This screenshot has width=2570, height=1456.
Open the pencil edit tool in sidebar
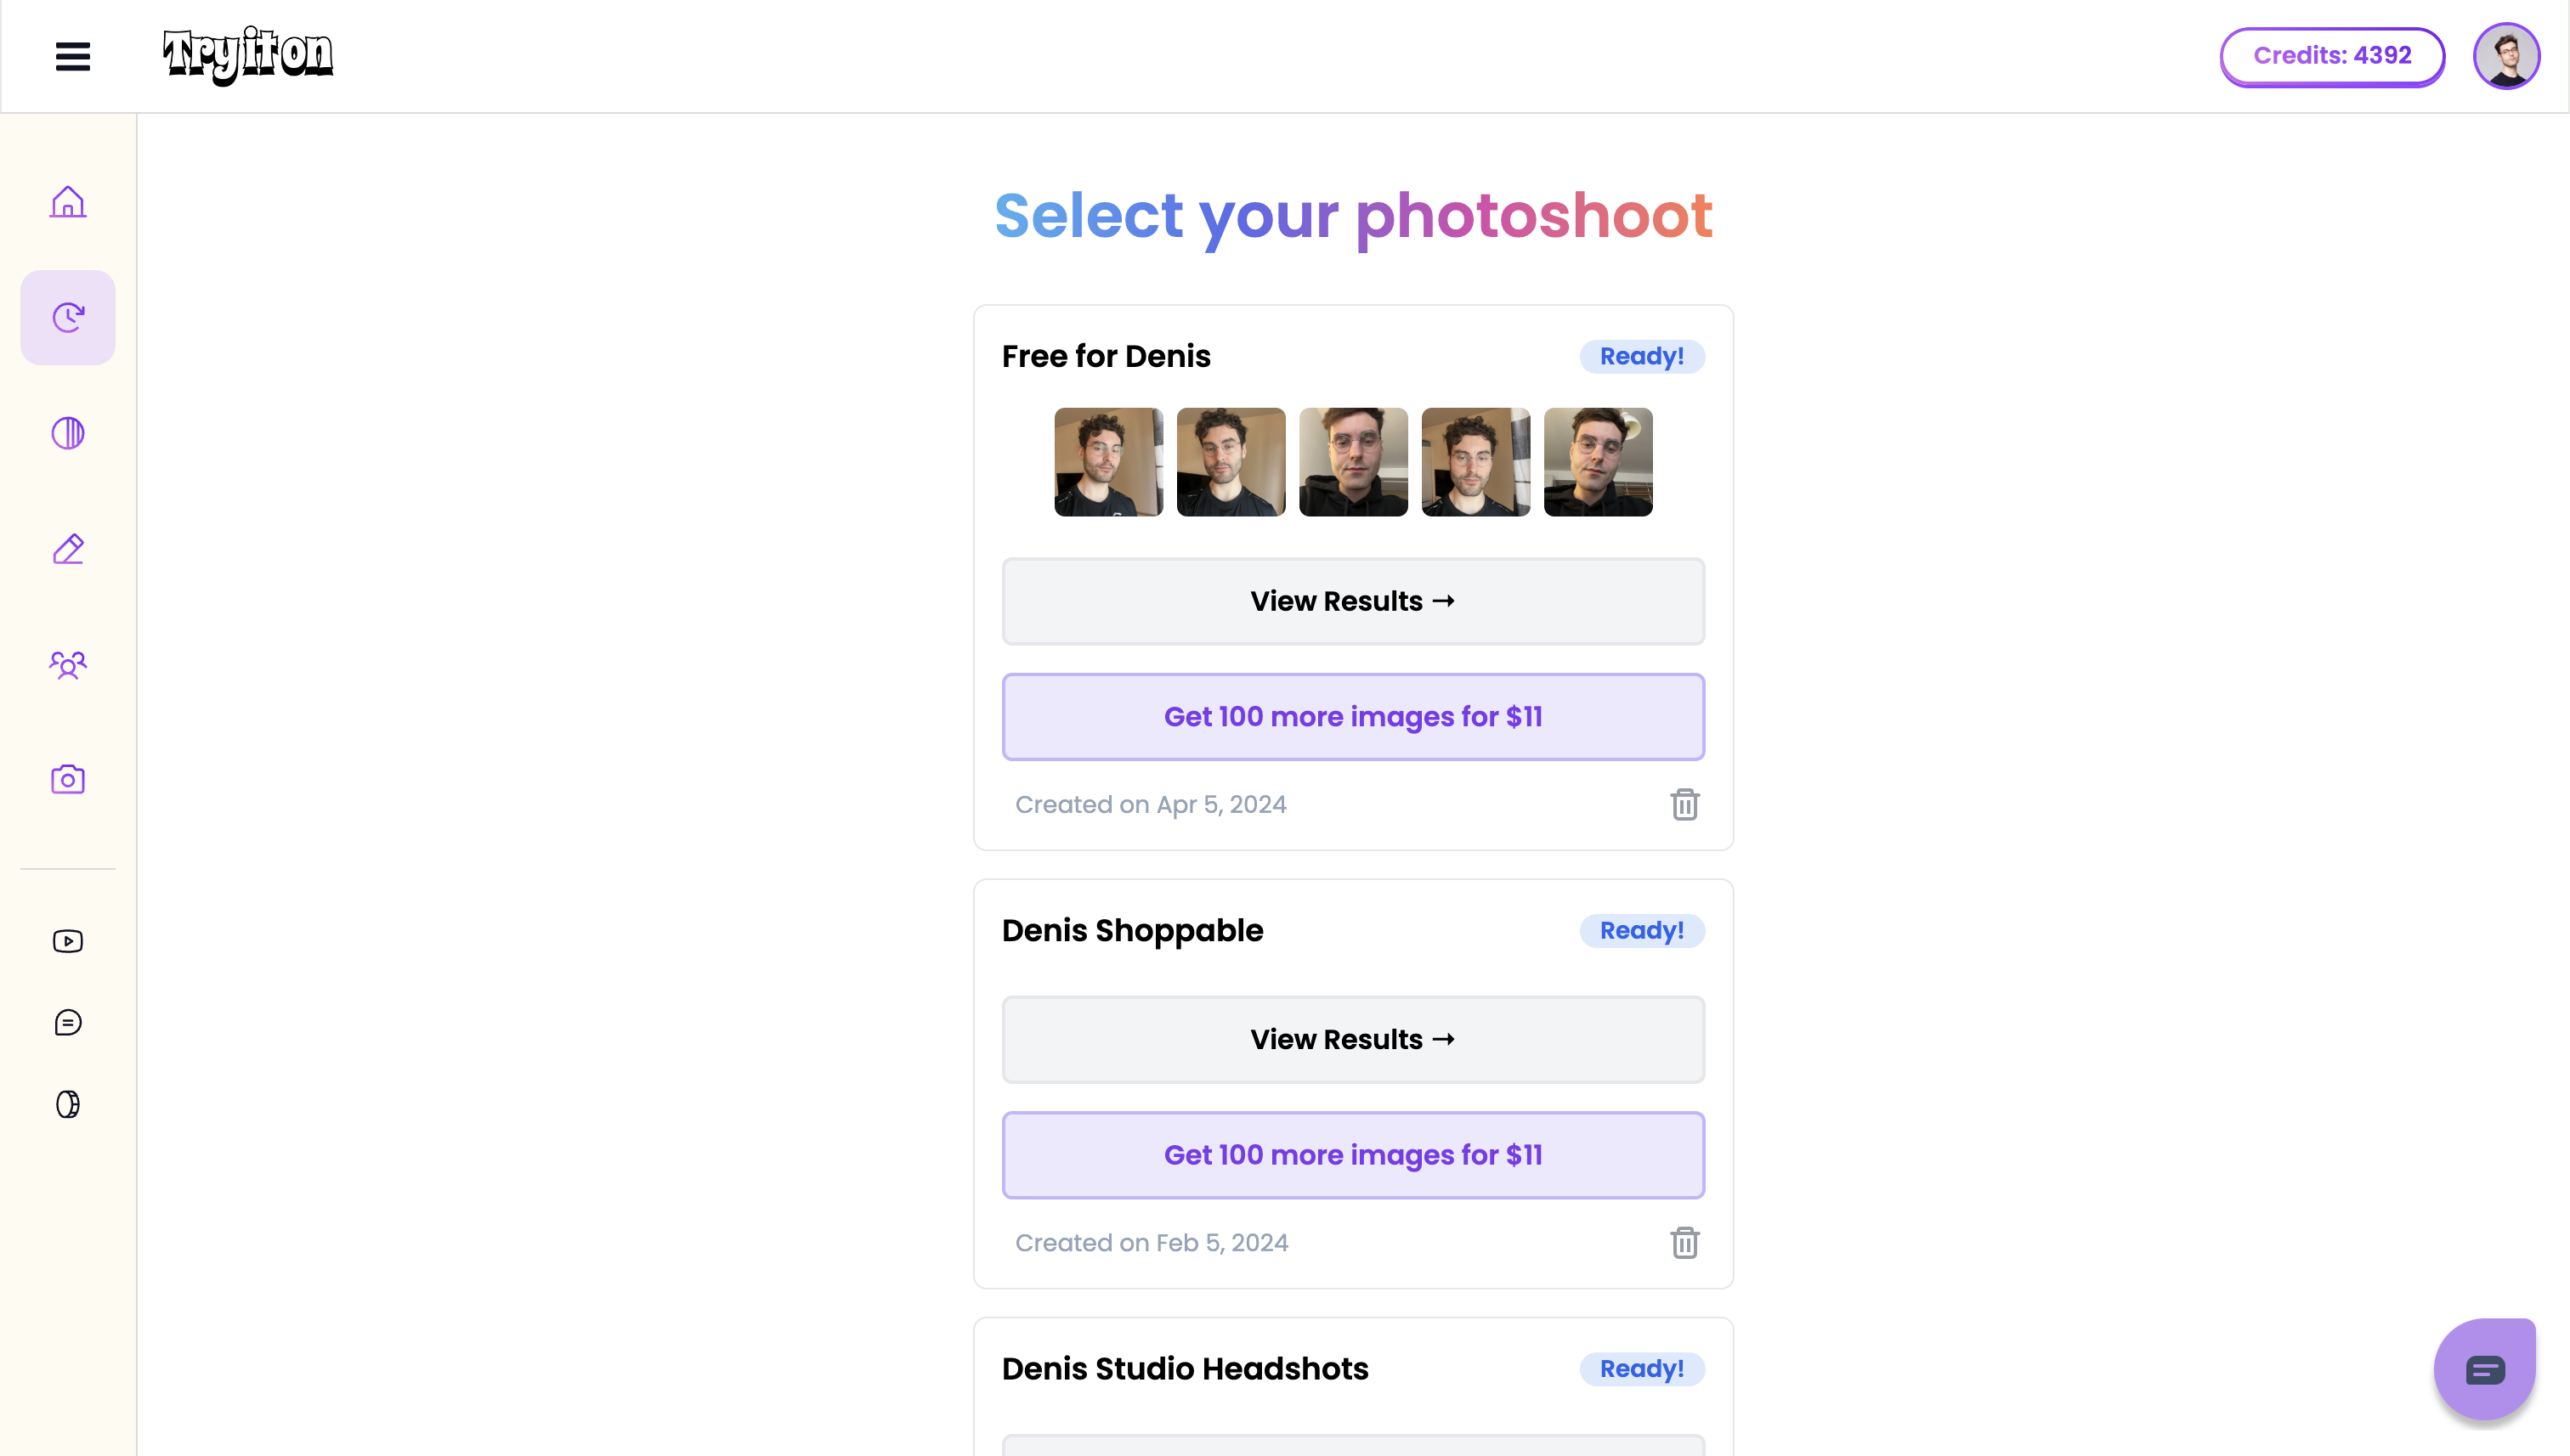(68, 549)
